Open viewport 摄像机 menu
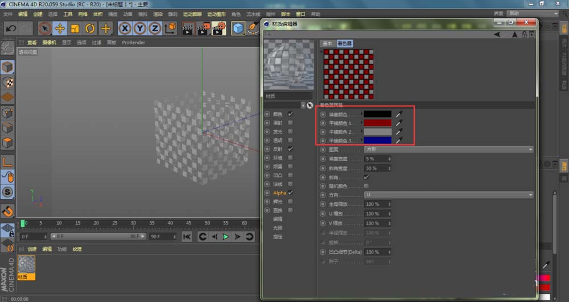The height and width of the screenshot is (302, 569). pos(50,43)
